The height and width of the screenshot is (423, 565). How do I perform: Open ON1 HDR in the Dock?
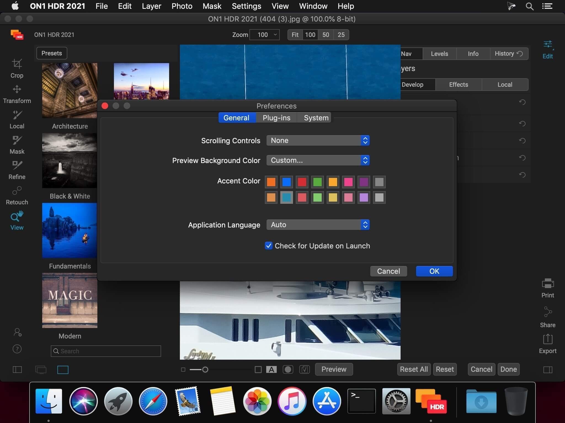431,401
